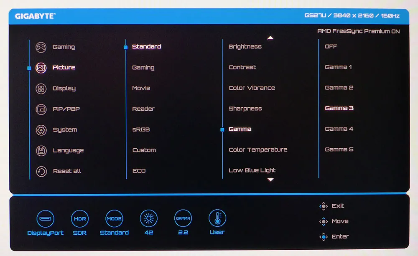Click the brightness sun icon

click(148, 219)
